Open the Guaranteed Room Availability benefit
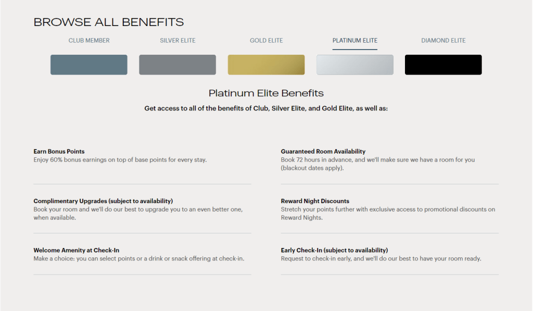This screenshot has height=311, width=533. 323,152
